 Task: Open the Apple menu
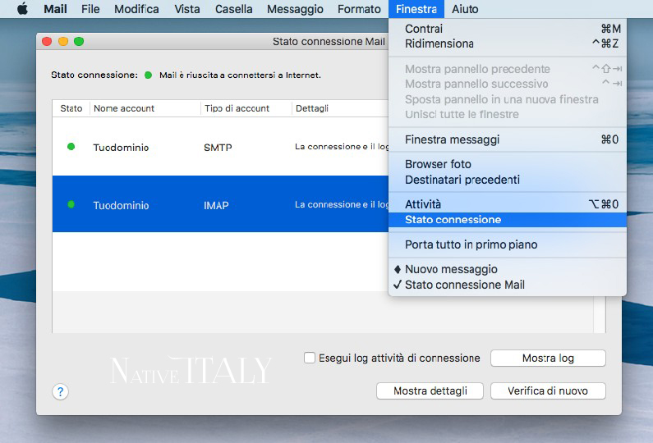pos(23,9)
